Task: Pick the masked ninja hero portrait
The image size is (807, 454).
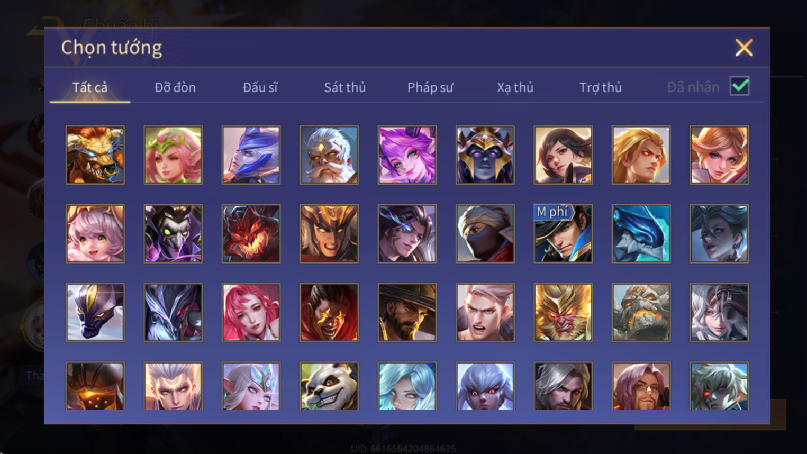Action: [x=485, y=234]
